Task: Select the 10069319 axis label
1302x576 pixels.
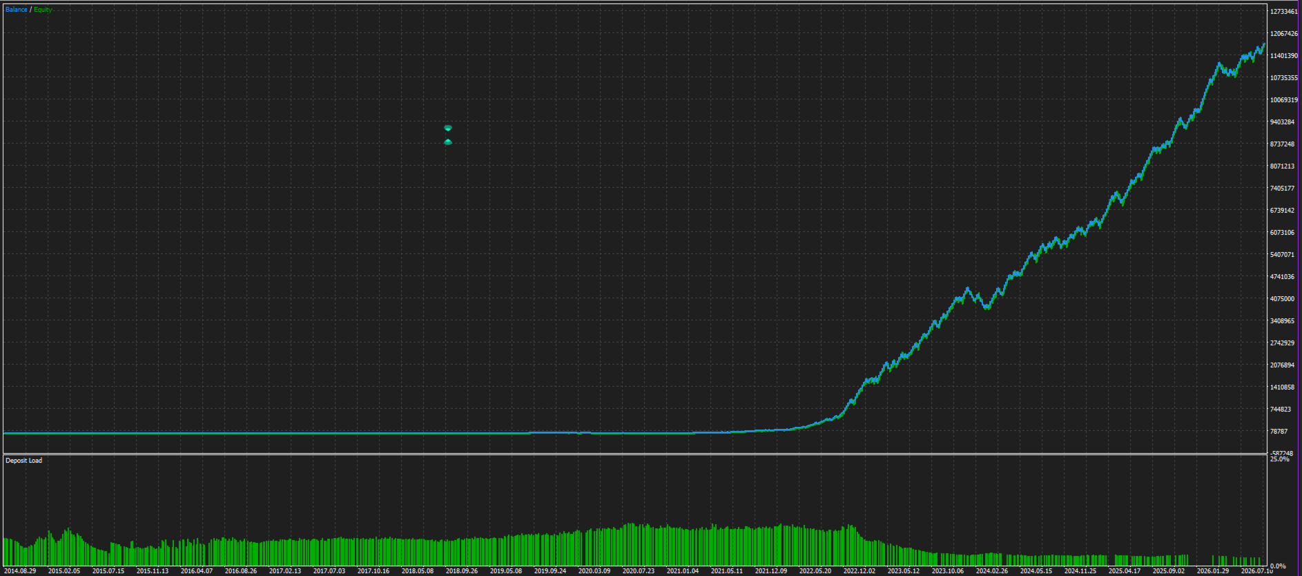Action: point(1284,100)
